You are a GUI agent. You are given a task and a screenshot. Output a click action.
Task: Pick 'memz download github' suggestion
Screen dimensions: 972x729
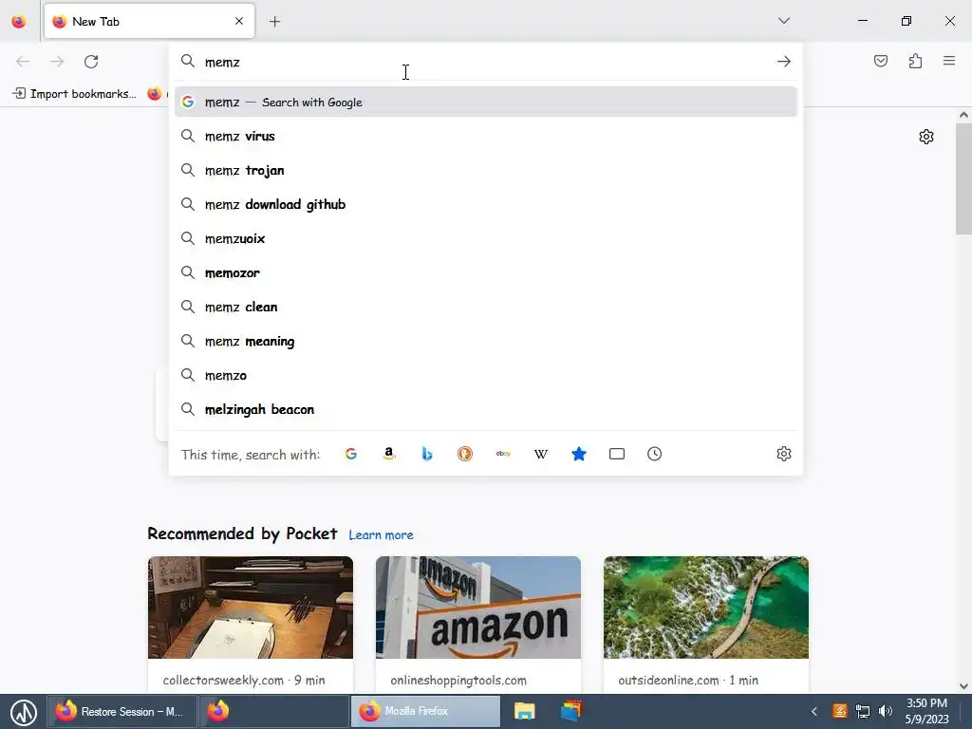(485, 204)
